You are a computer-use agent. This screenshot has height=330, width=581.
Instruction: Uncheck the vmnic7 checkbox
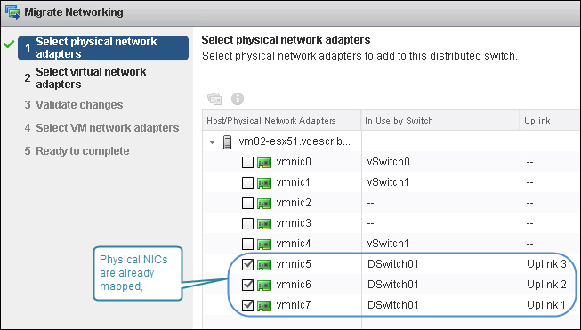[x=247, y=305]
